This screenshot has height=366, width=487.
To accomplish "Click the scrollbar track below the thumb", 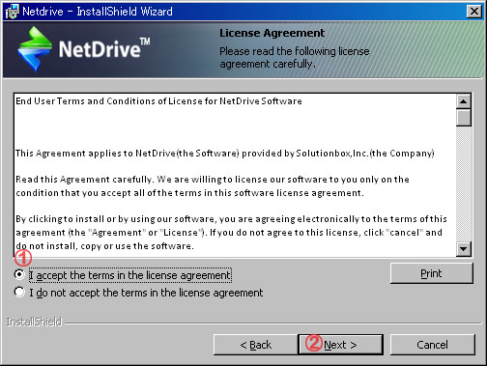I will (x=464, y=183).
